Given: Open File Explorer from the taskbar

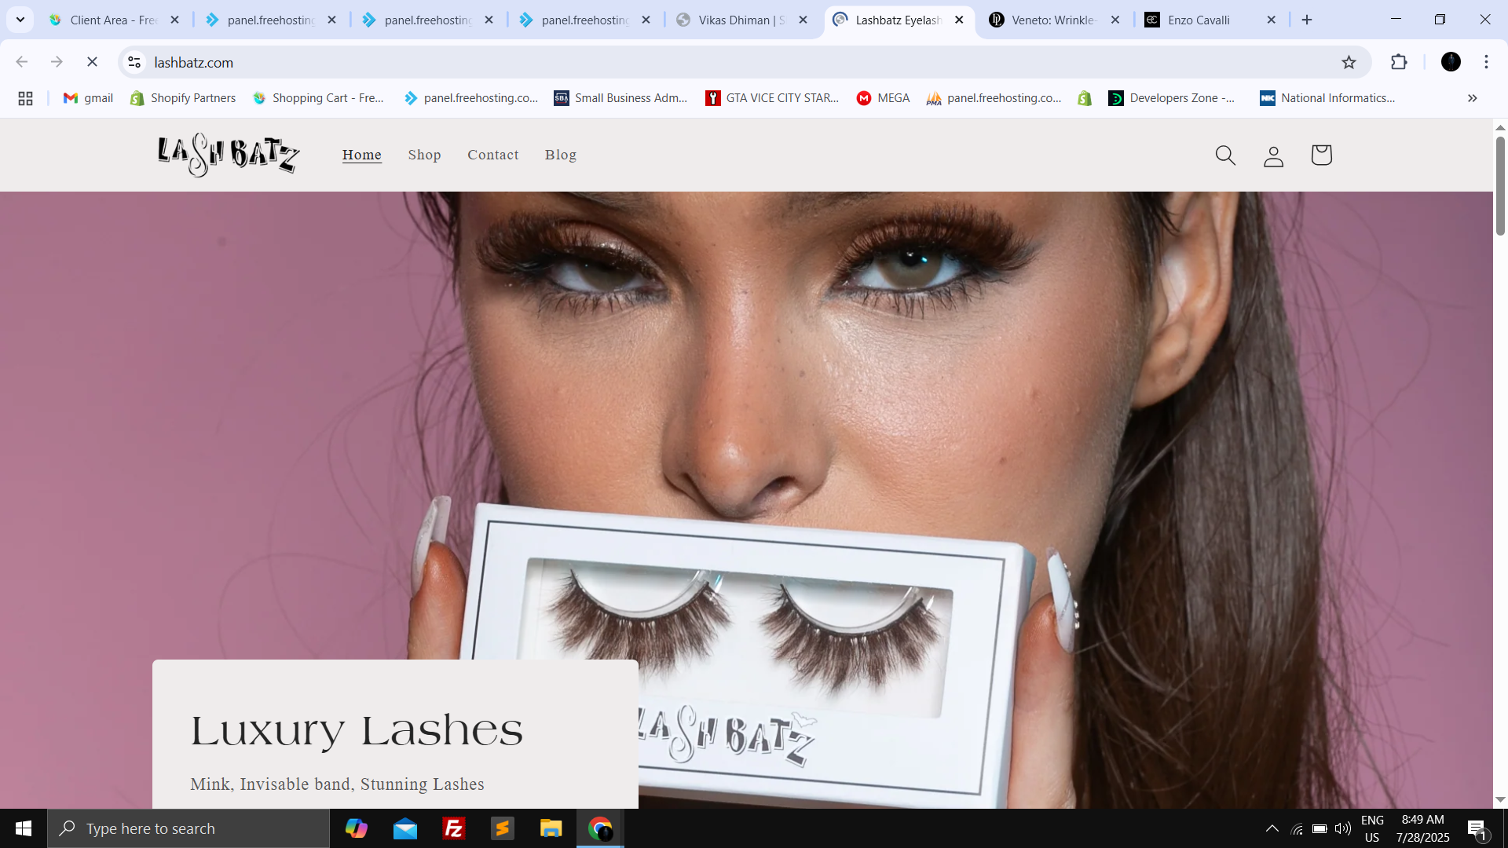Looking at the screenshot, I should (x=551, y=828).
